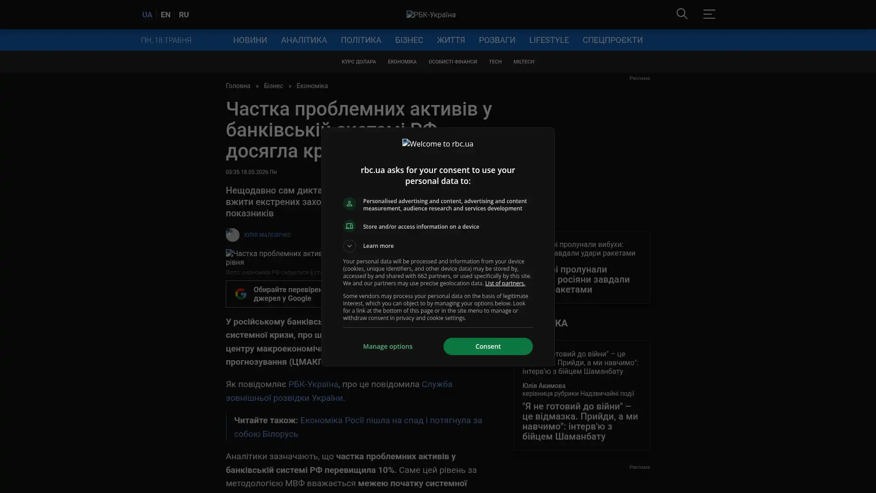The image size is (876, 493).
Task: Open the ЖИТТЯ menu
Action: coord(451,40)
